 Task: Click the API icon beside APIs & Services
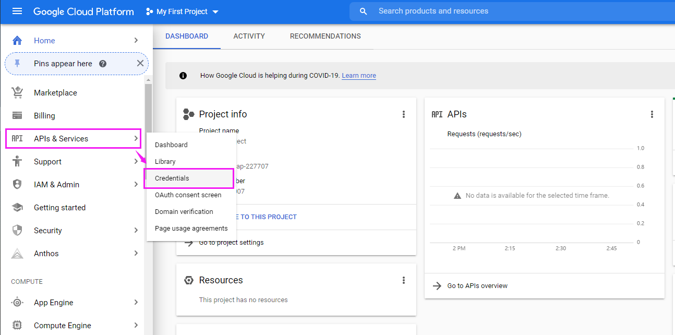point(17,139)
